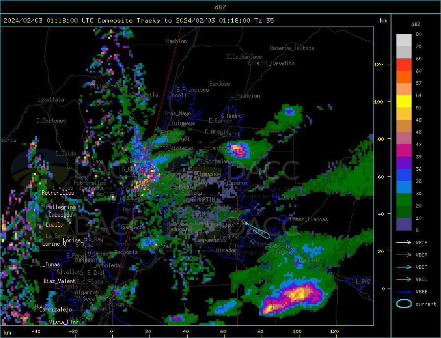Click the 'Mirador' map label
441x338 pixels.
[226, 250]
